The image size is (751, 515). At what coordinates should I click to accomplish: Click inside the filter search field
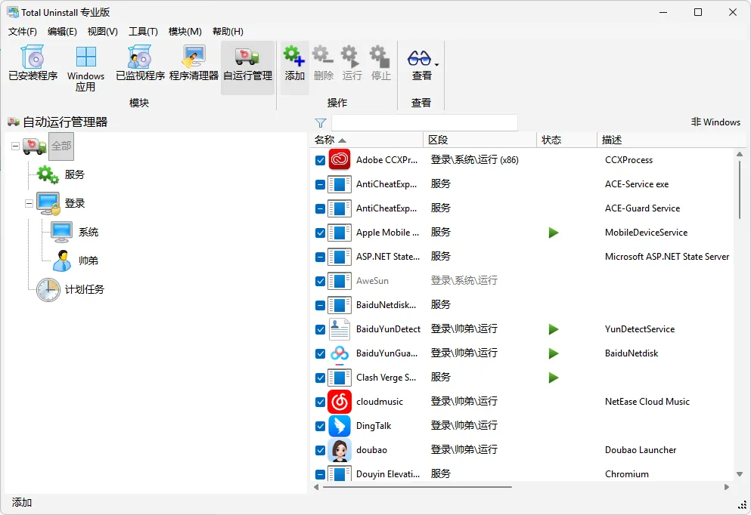tap(424, 123)
